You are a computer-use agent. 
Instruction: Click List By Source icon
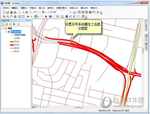(x=7, y=24)
